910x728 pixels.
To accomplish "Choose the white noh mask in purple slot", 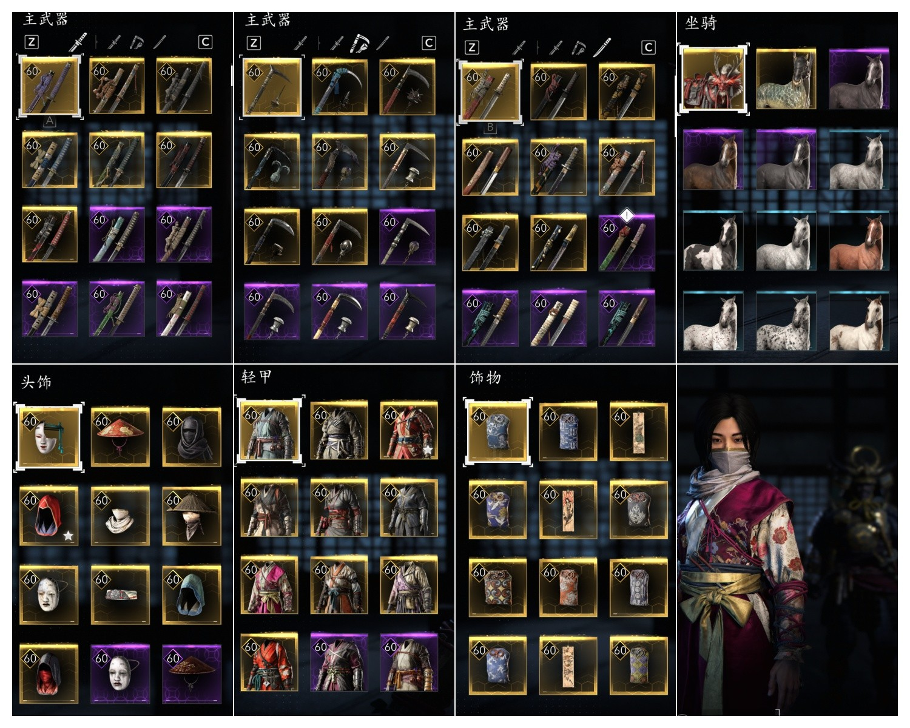I will (120, 673).
